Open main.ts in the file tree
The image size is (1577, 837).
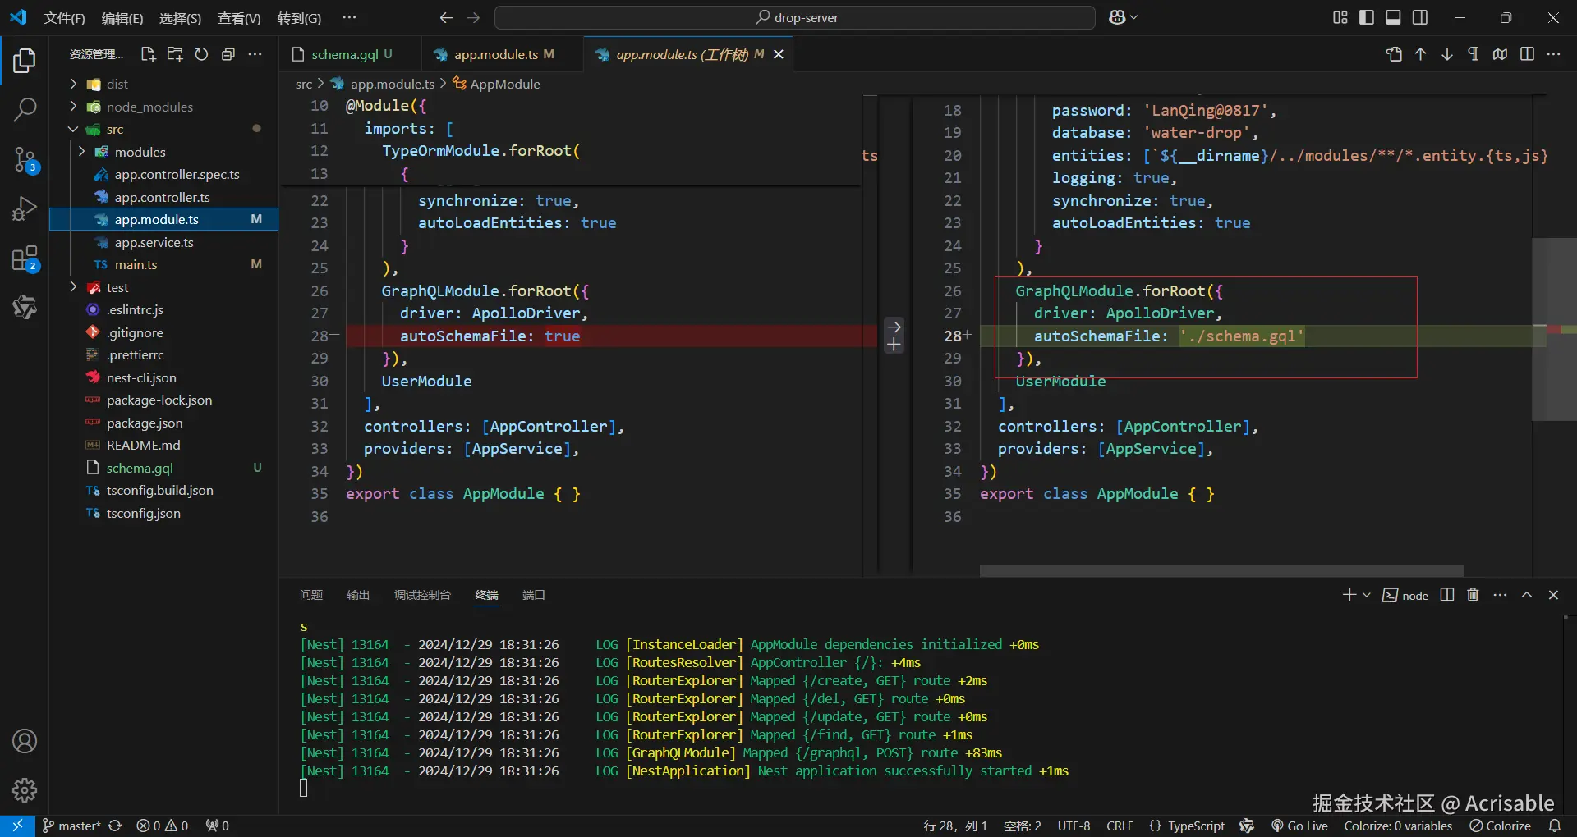point(136,264)
